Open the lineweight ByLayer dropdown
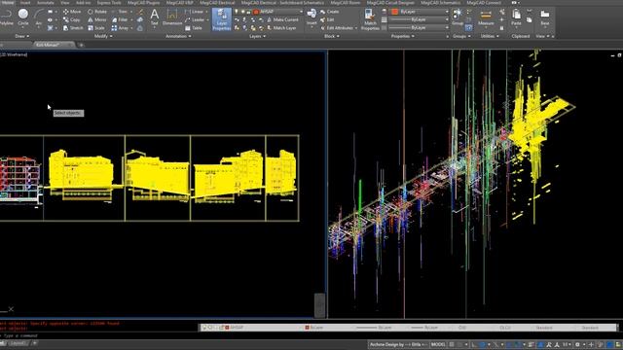The height and width of the screenshot is (350, 623). point(419,19)
